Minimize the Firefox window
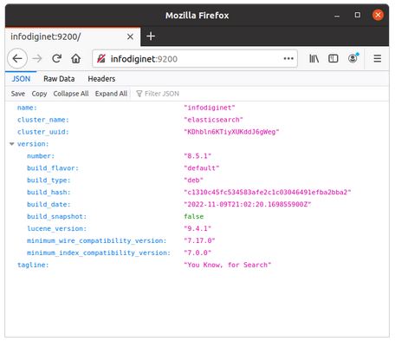The width and height of the screenshot is (395, 348). tap(337, 16)
